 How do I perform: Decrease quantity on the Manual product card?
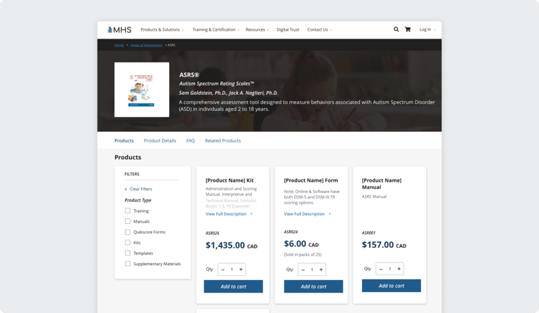point(381,269)
